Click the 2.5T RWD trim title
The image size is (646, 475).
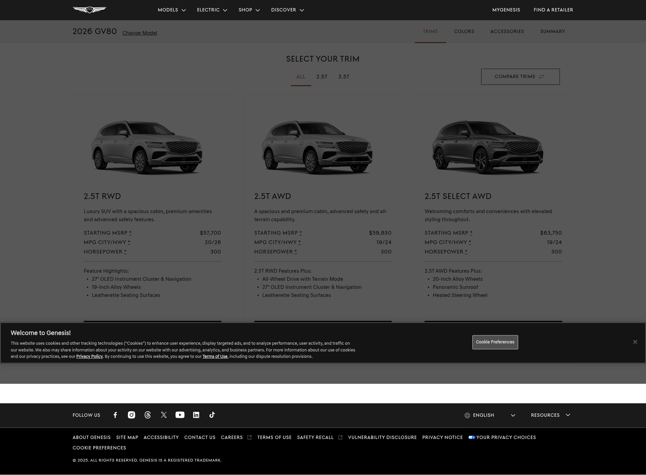pyautogui.click(x=102, y=197)
